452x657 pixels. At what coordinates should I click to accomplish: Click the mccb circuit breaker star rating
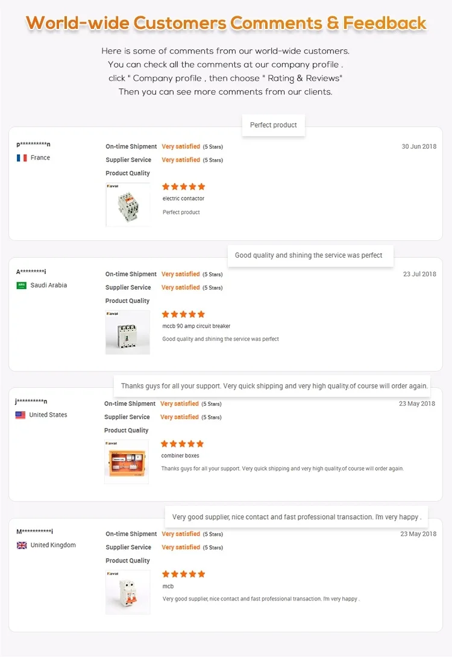pos(184,314)
